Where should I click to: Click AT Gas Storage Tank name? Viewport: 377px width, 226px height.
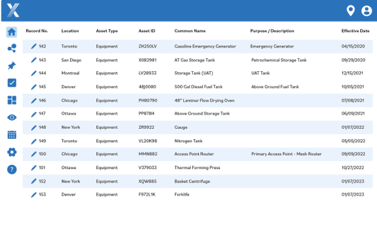(x=194, y=60)
